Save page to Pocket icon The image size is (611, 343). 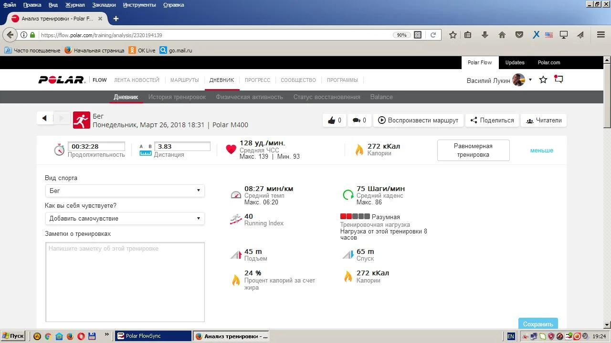(519, 35)
